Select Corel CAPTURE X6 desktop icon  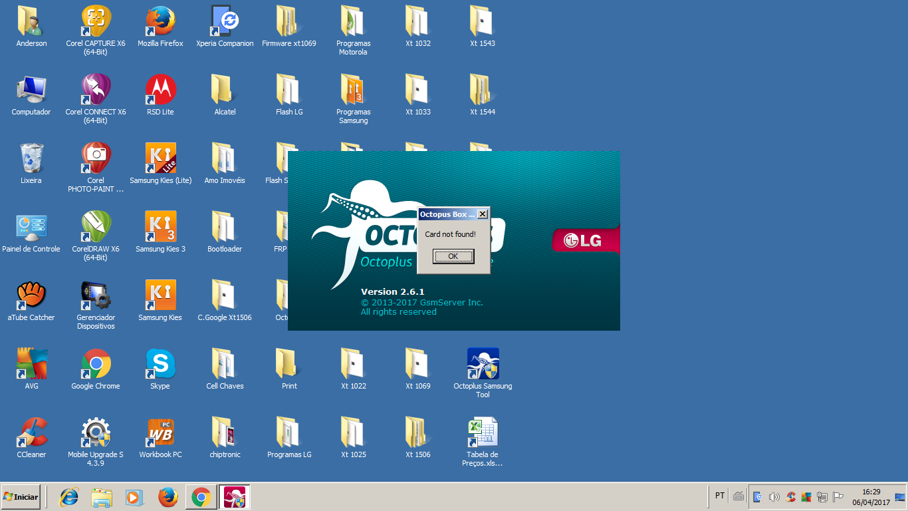click(96, 31)
